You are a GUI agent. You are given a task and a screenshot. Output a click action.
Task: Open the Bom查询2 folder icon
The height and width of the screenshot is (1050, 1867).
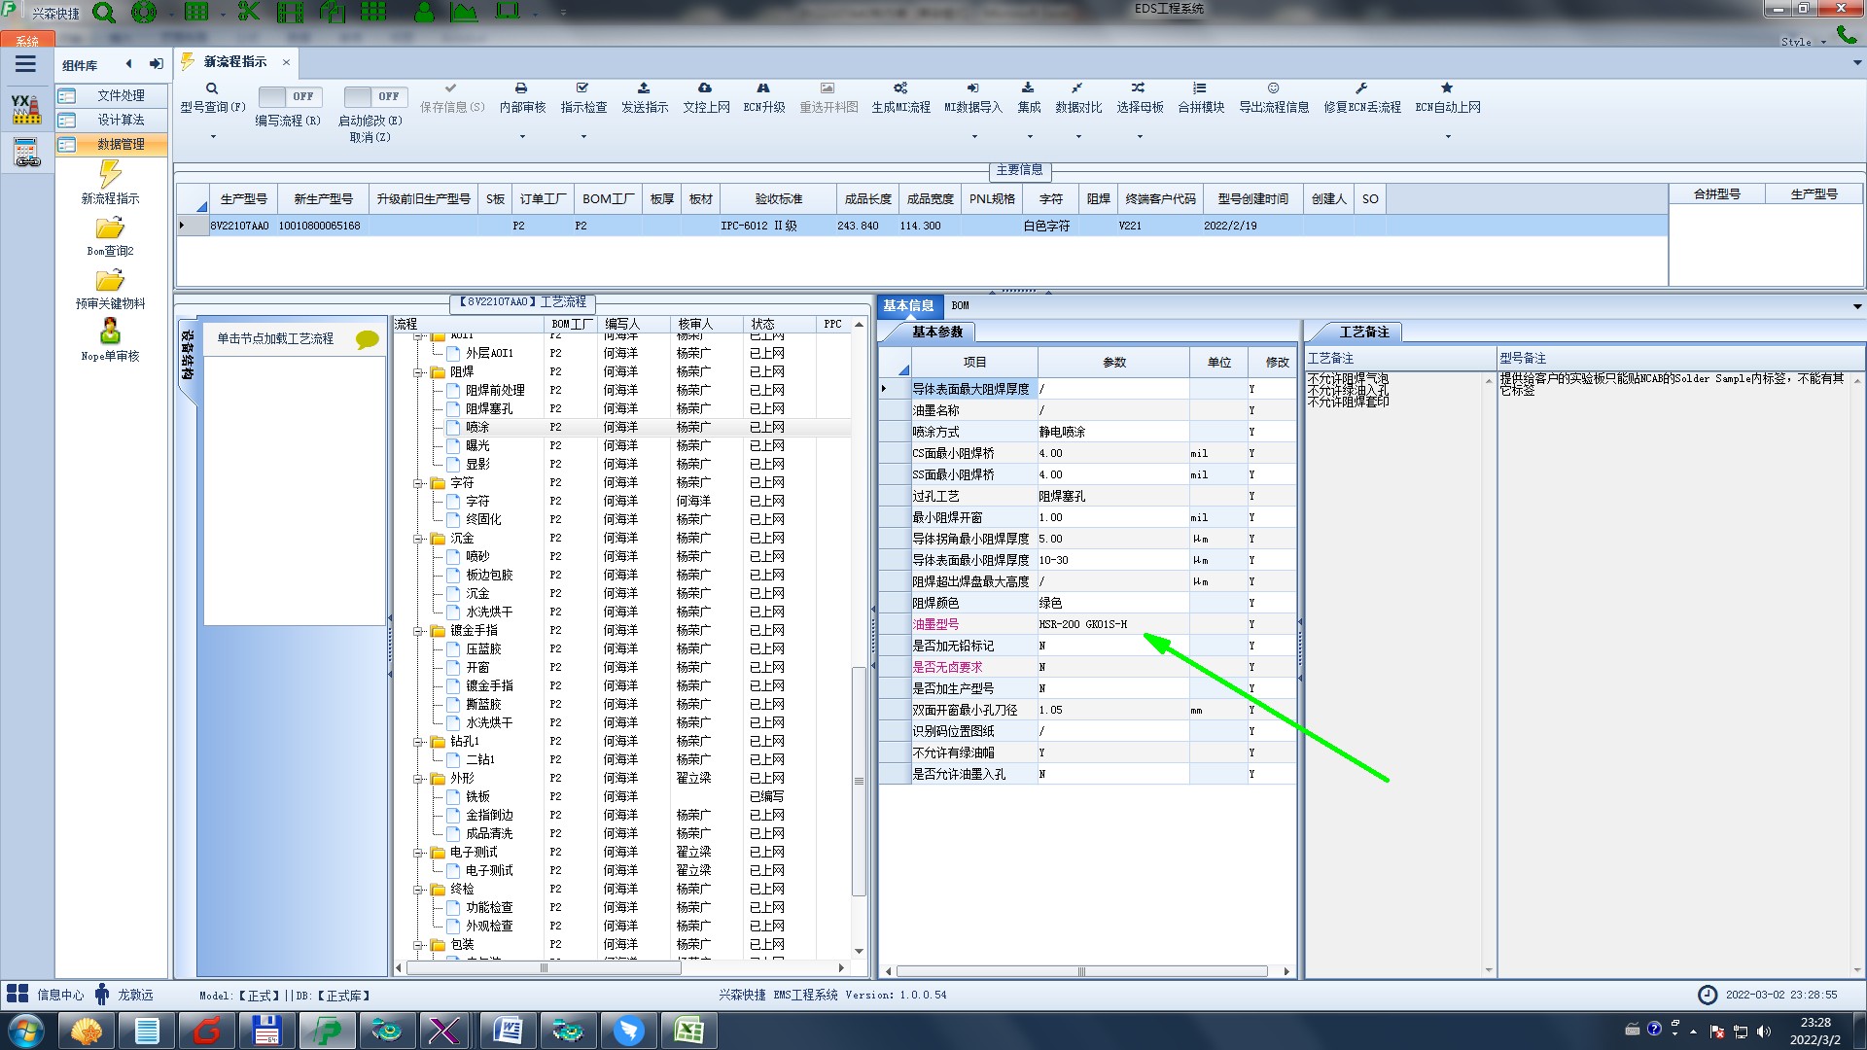110,228
